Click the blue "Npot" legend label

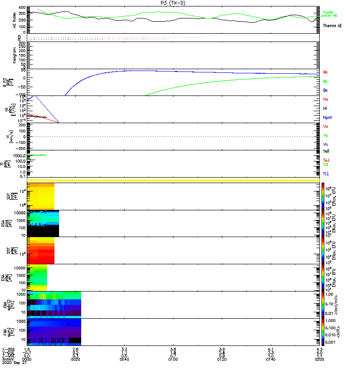327,118
